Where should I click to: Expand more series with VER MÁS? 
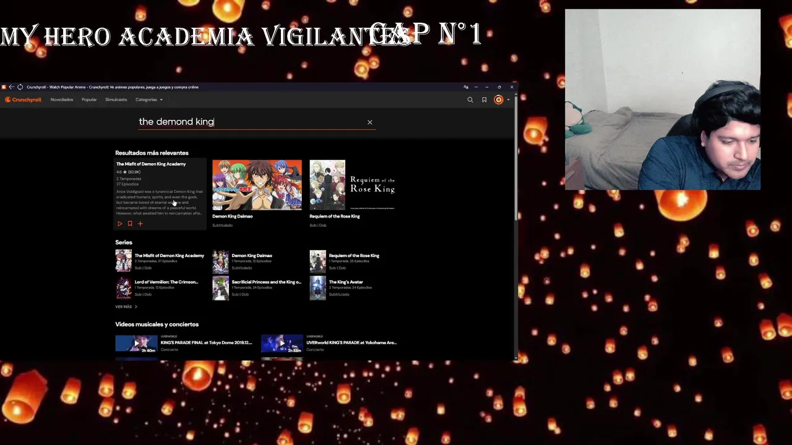126,307
